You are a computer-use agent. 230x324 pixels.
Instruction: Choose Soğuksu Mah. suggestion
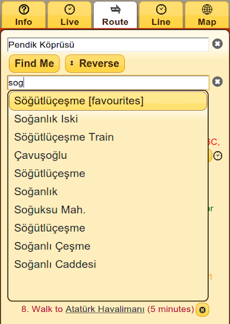tap(108, 209)
